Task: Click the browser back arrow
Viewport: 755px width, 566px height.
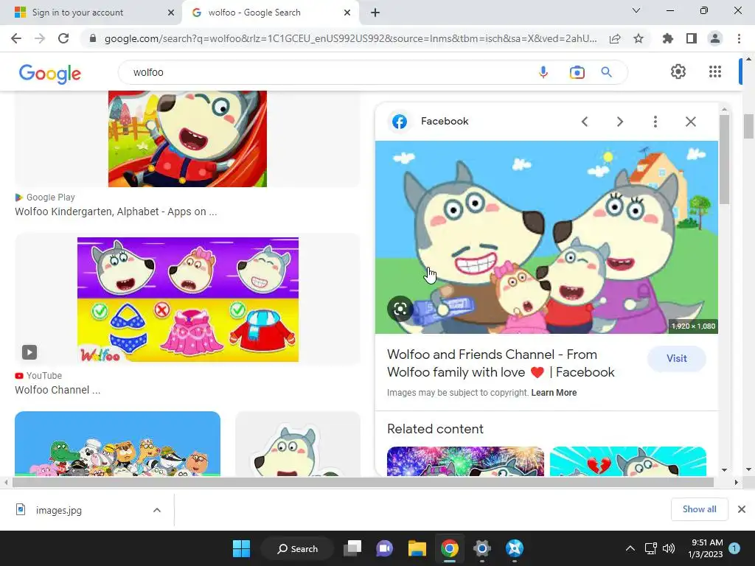Action: point(16,38)
